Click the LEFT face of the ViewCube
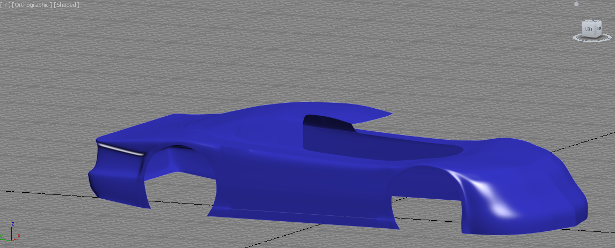This screenshot has height=248, width=615. (x=589, y=29)
